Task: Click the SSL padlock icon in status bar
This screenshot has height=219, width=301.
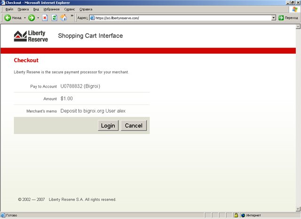Action: [236, 215]
